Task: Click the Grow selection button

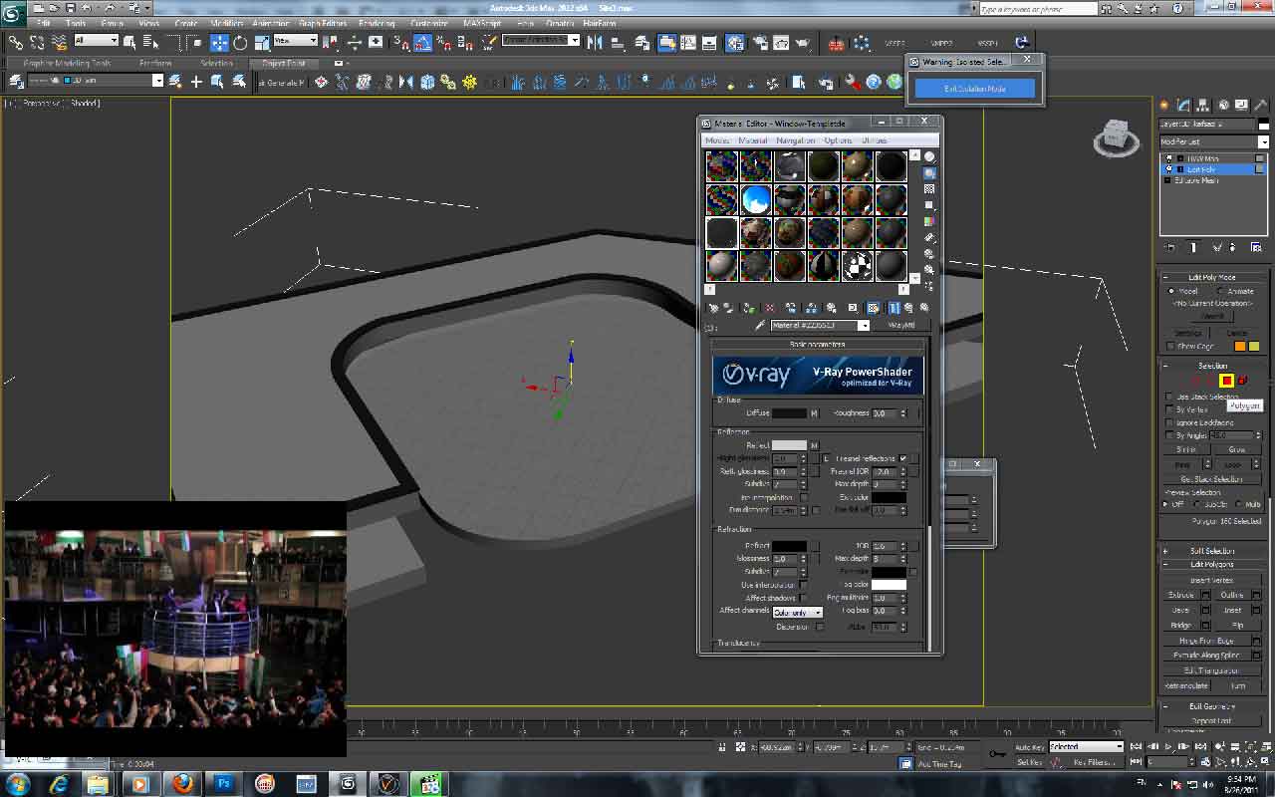Action: tap(1237, 449)
